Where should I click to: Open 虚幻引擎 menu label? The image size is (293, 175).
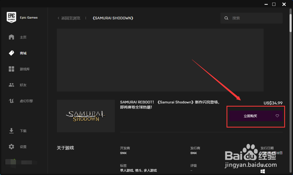(x=26, y=101)
